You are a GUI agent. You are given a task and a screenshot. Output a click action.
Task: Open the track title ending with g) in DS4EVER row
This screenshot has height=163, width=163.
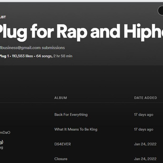pyautogui.click(x=1, y=142)
